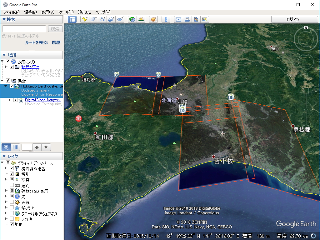Click the ログイン button
Viewport: 320px width, 240px height.
[294, 19]
